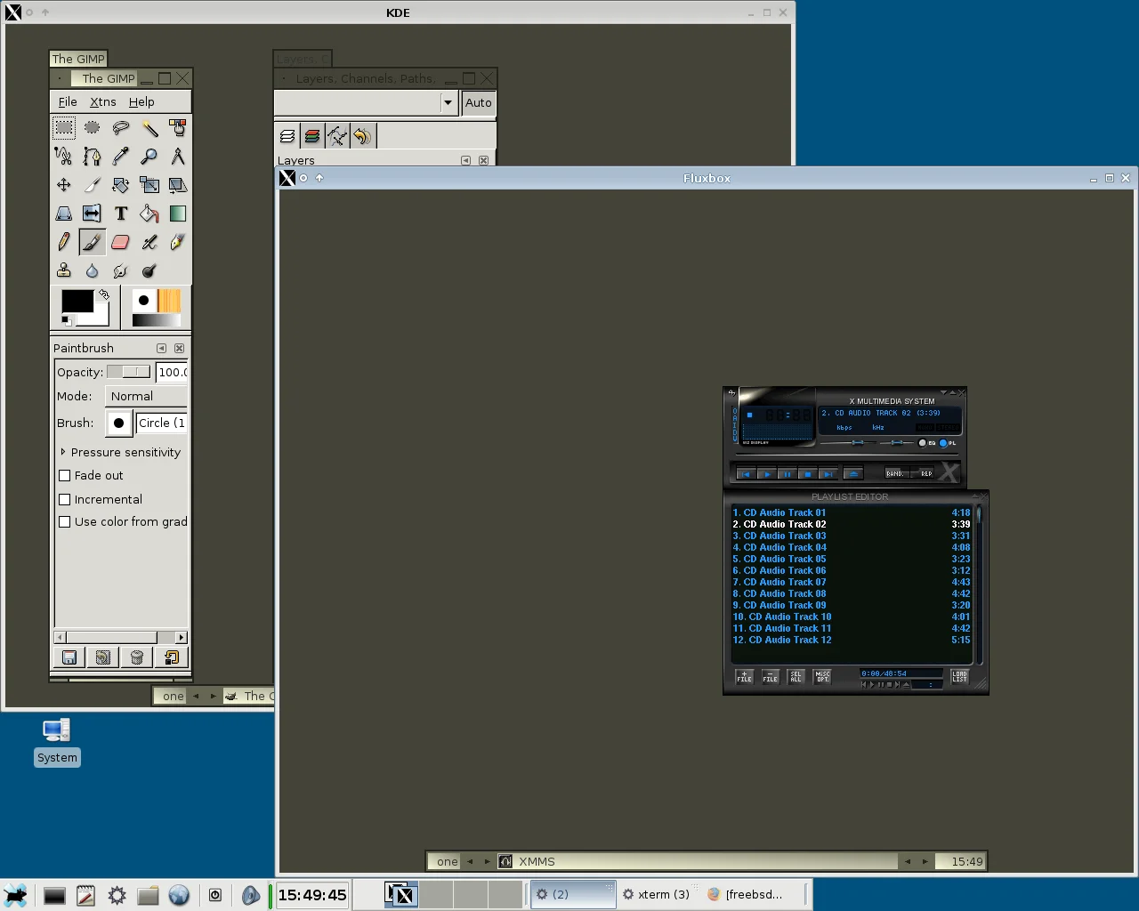Open the Xtns menu in GIMP
The image size is (1139, 911).
click(x=103, y=101)
